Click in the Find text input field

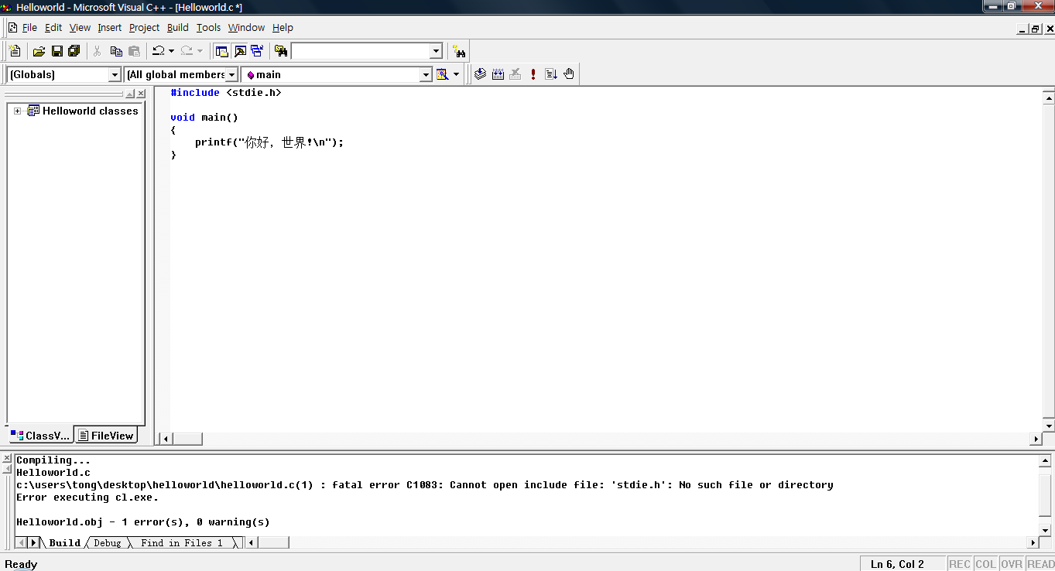pos(360,51)
